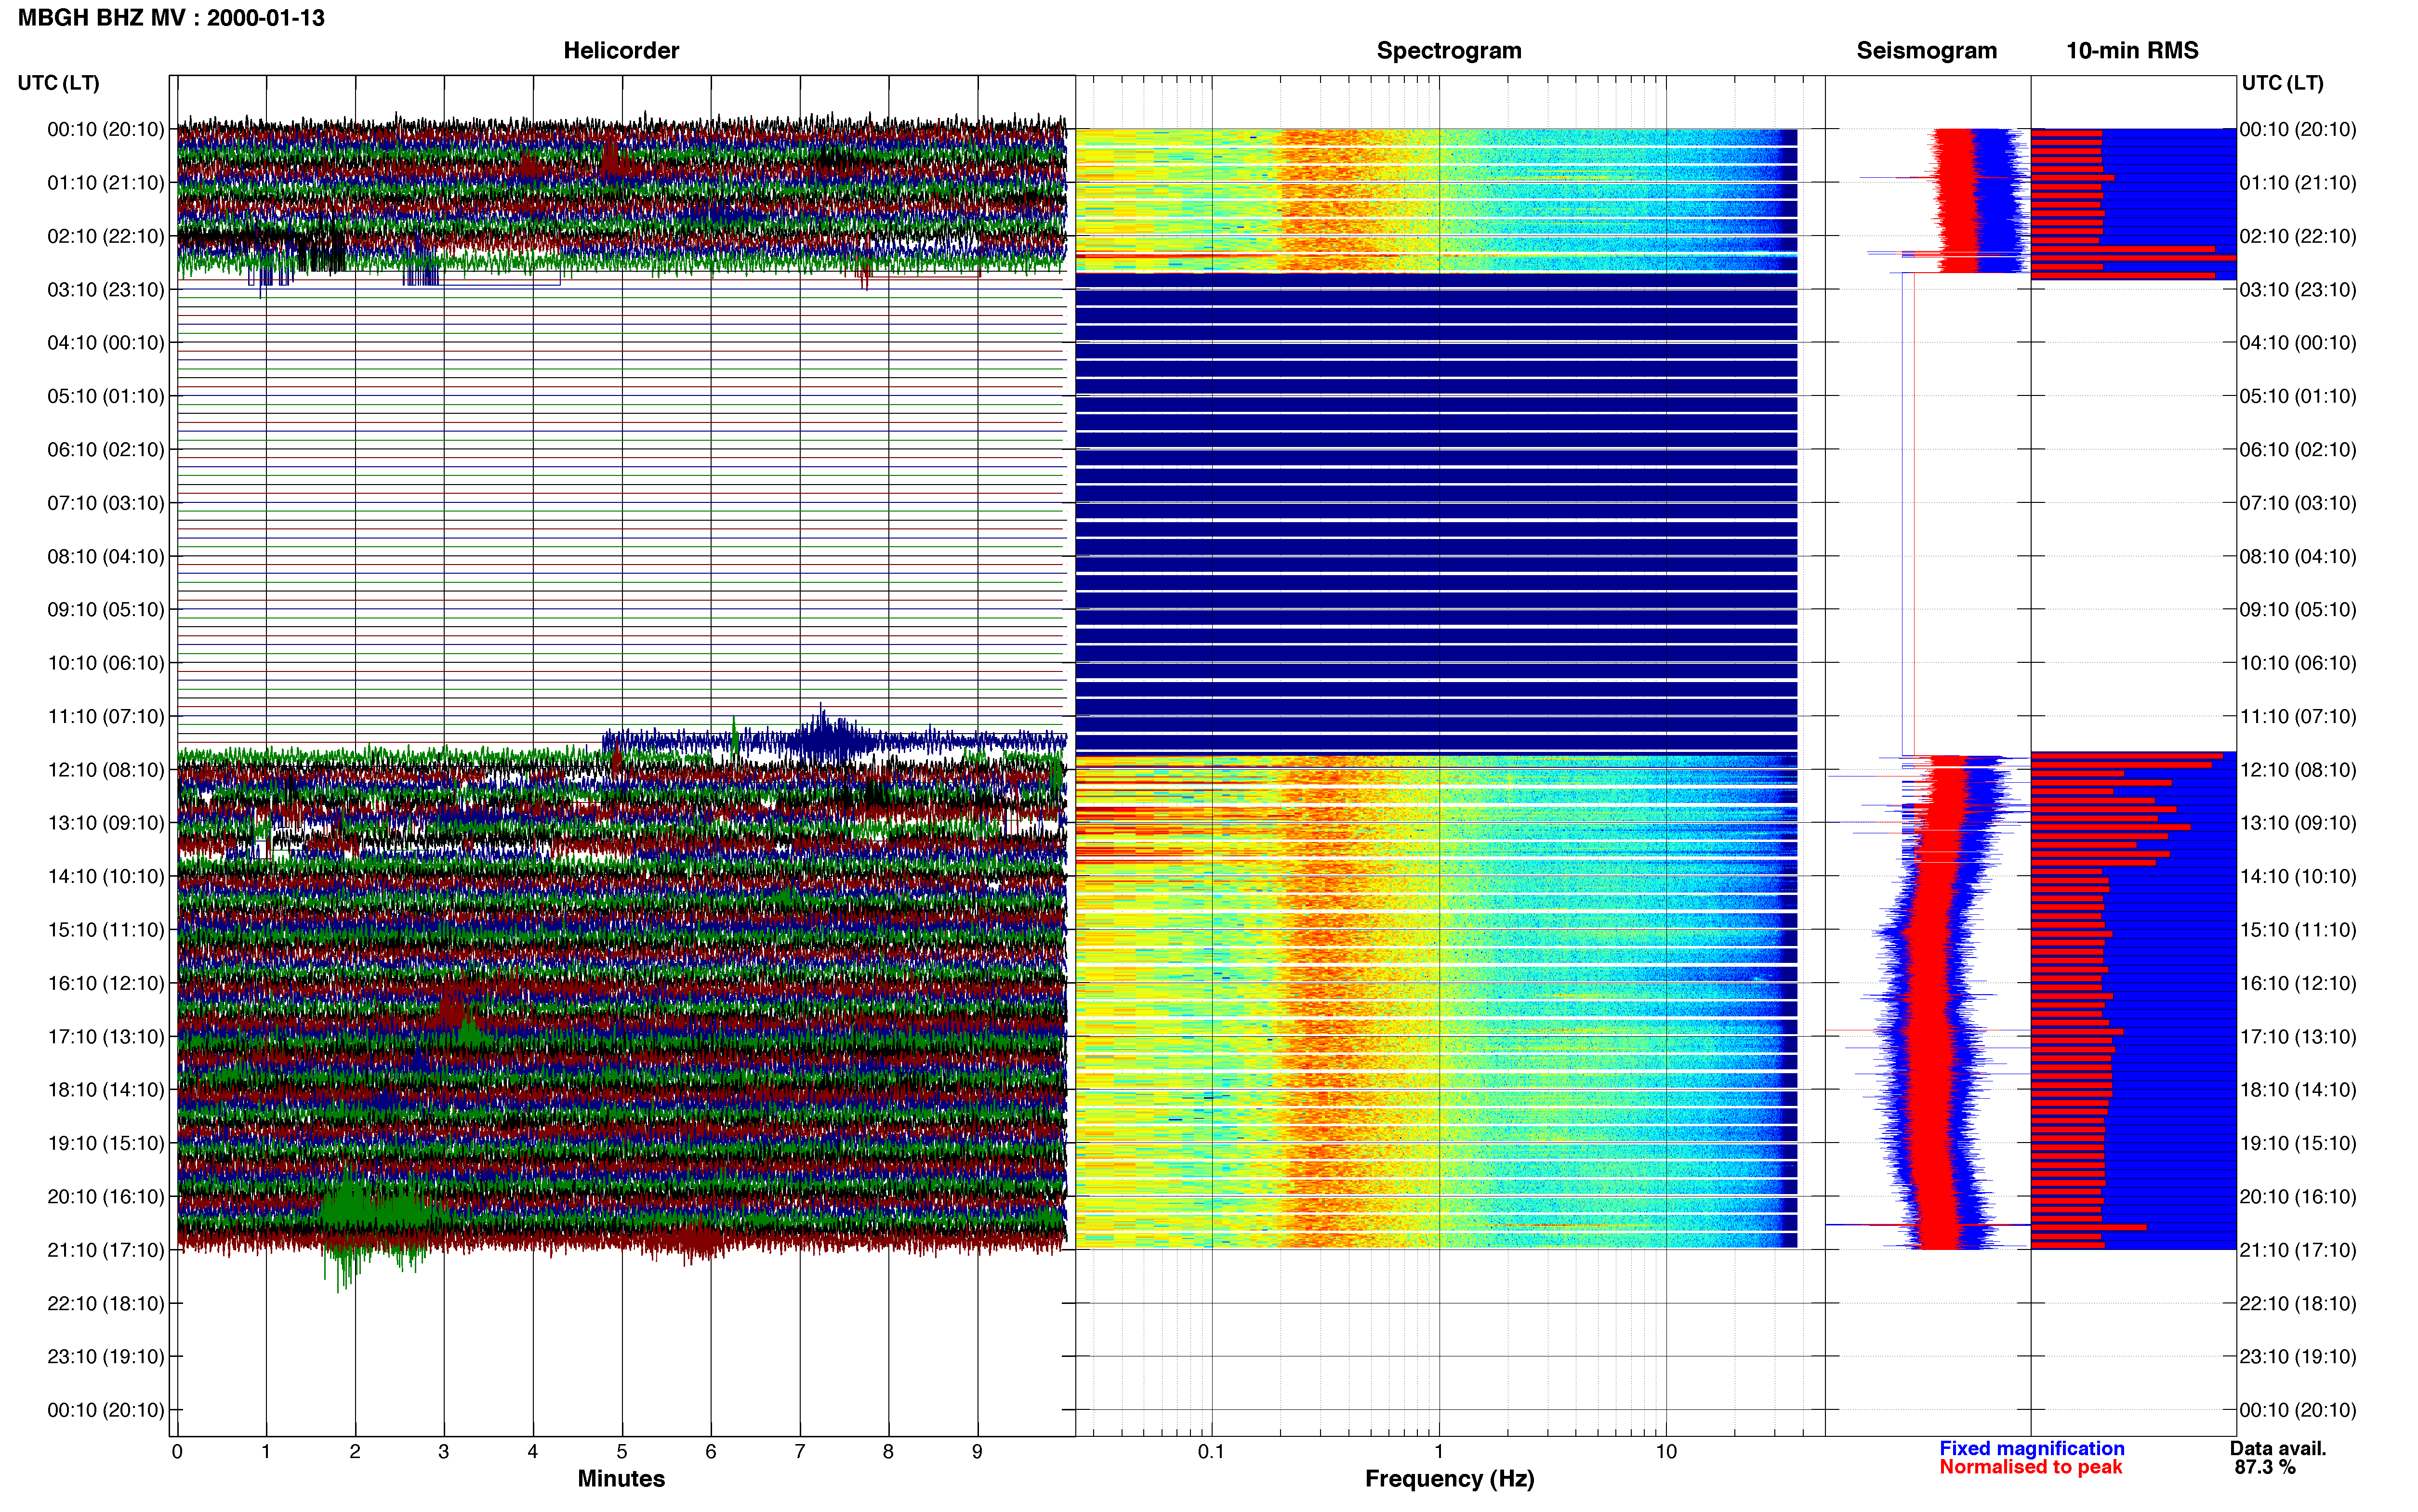Viewport: 2418px width, 1512px height.
Task: Click 04:10 (00:10) label on Helicorder axis
Action: pos(106,343)
